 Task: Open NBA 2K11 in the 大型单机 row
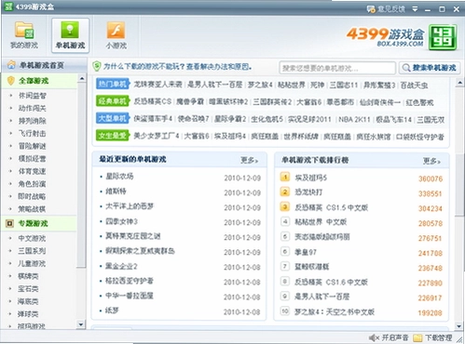pyautogui.click(x=354, y=119)
